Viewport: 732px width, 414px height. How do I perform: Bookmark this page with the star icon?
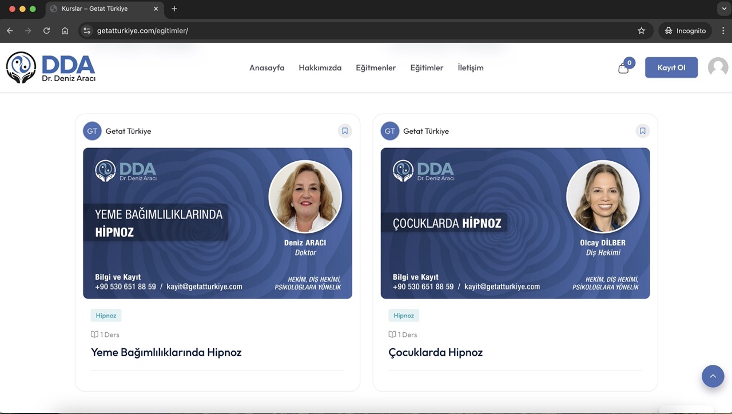point(641,31)
